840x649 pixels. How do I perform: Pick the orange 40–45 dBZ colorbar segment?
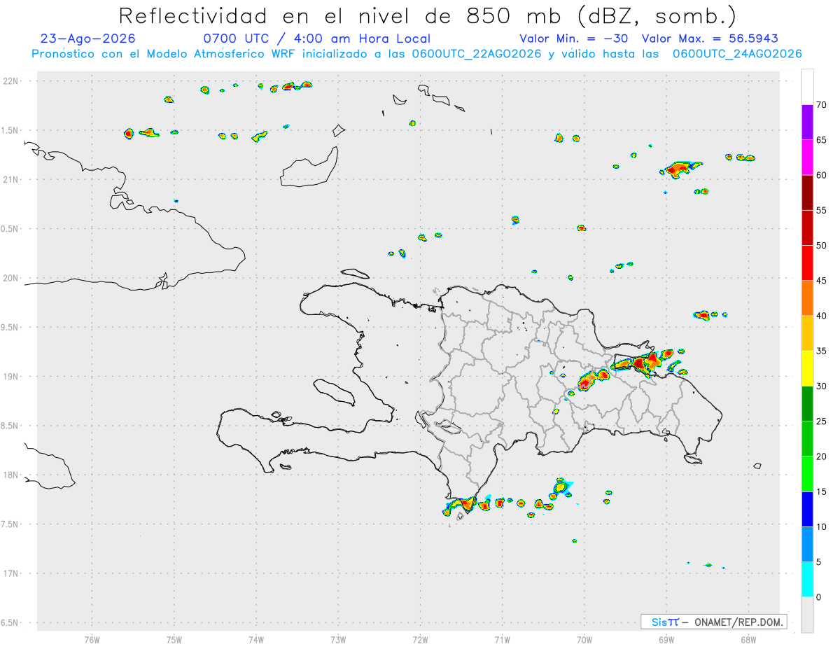coord(807,298)
